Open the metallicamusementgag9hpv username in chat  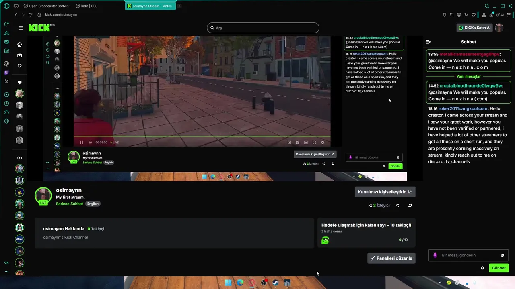[x=469, y=54]
